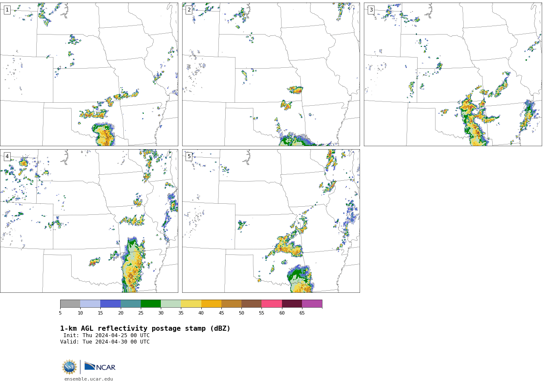The height and width of the screenshot is (384, 546).
Task: Click the member number 3 label box
Action: coord(371,10)
